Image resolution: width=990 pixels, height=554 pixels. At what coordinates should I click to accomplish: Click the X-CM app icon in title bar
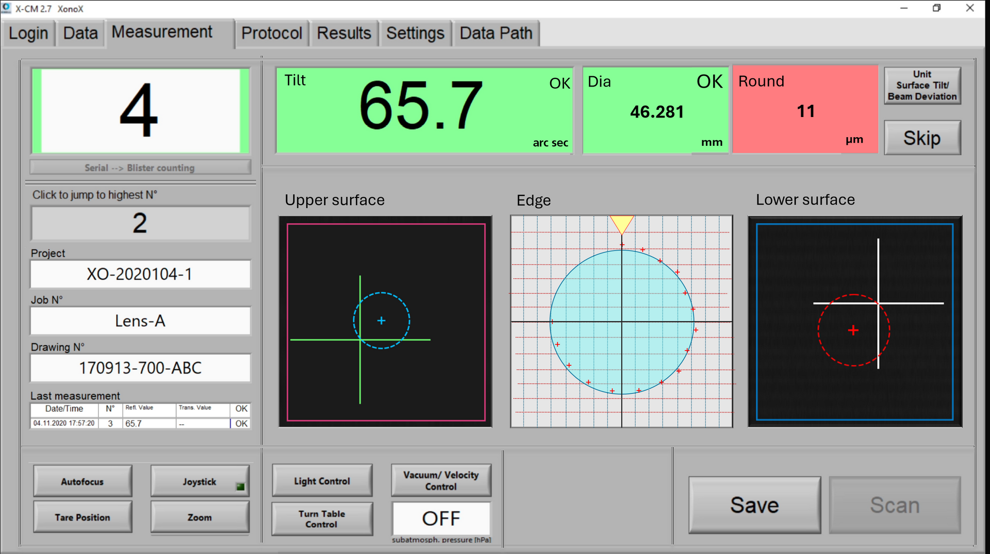(7, 8)
